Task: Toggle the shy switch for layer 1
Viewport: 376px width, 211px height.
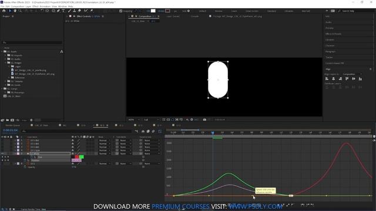Action: tap(73, 141)
